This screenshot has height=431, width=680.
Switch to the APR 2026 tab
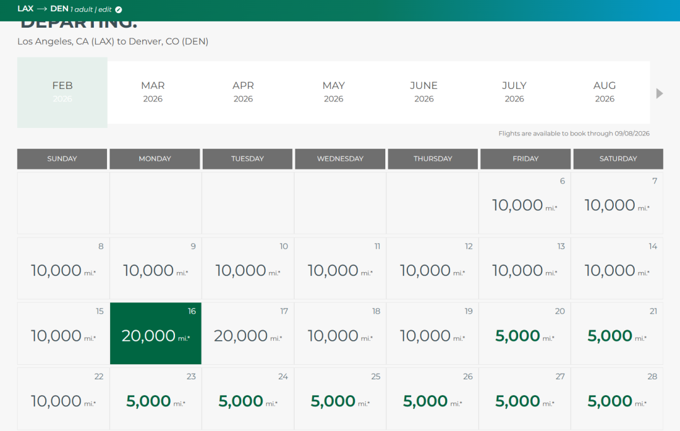click(243, 92)
